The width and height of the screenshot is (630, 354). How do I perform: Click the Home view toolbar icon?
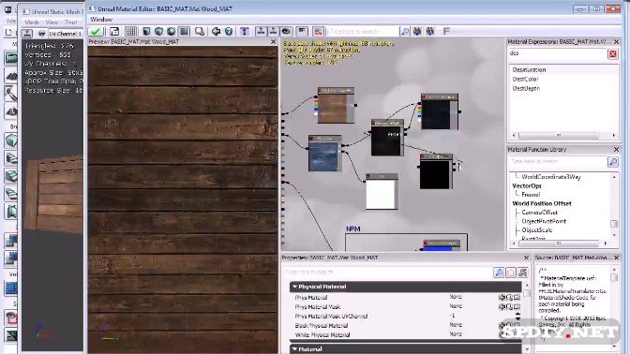pos(114,31)
